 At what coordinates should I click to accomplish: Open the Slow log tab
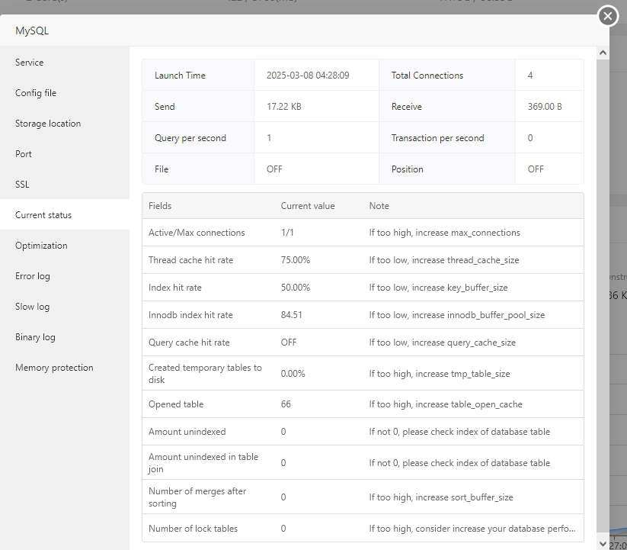pos(32,307)
